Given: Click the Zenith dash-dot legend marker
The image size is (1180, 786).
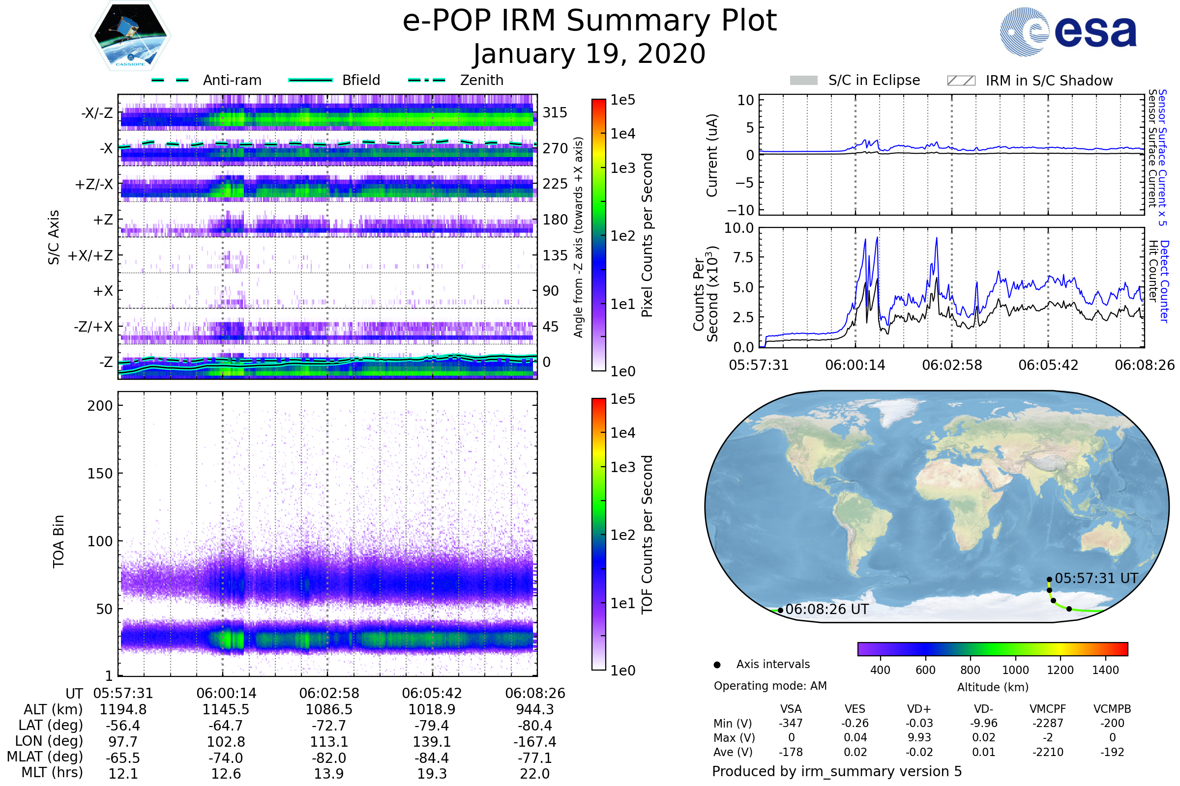Looking at the screenshot, I should (x=426, y=80).
